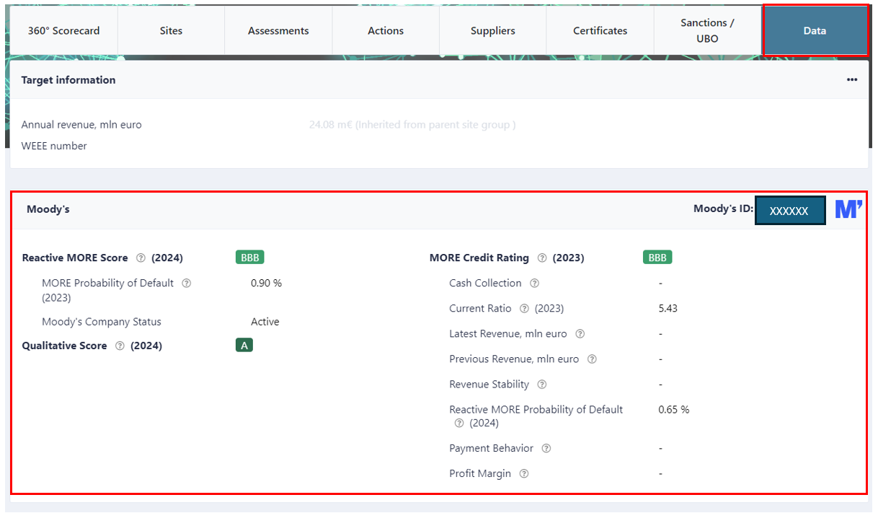878x513 pixels.
Task: Show help for MORE Credit Rating
Action: pyautogui.click(x=542, y=258)
